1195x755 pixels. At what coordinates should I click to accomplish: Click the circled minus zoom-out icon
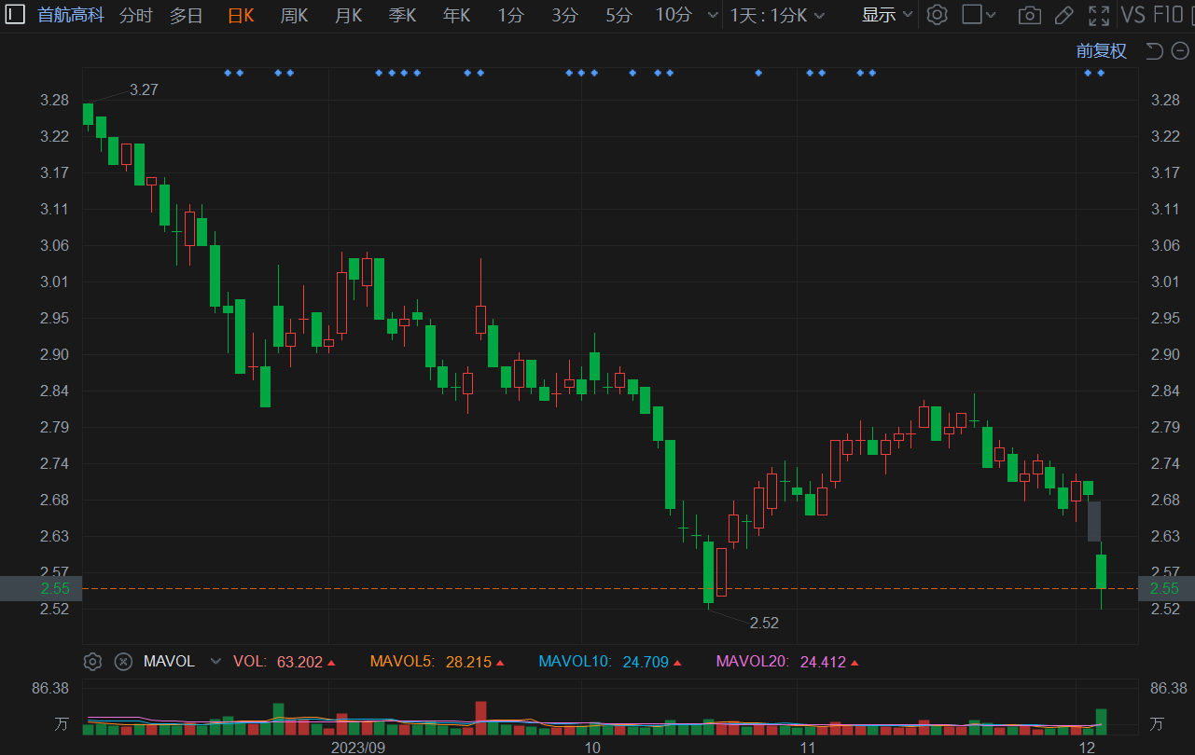coord(1180,51)
